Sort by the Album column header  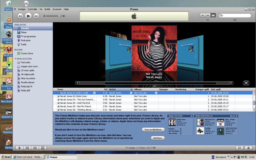[146, 89]
